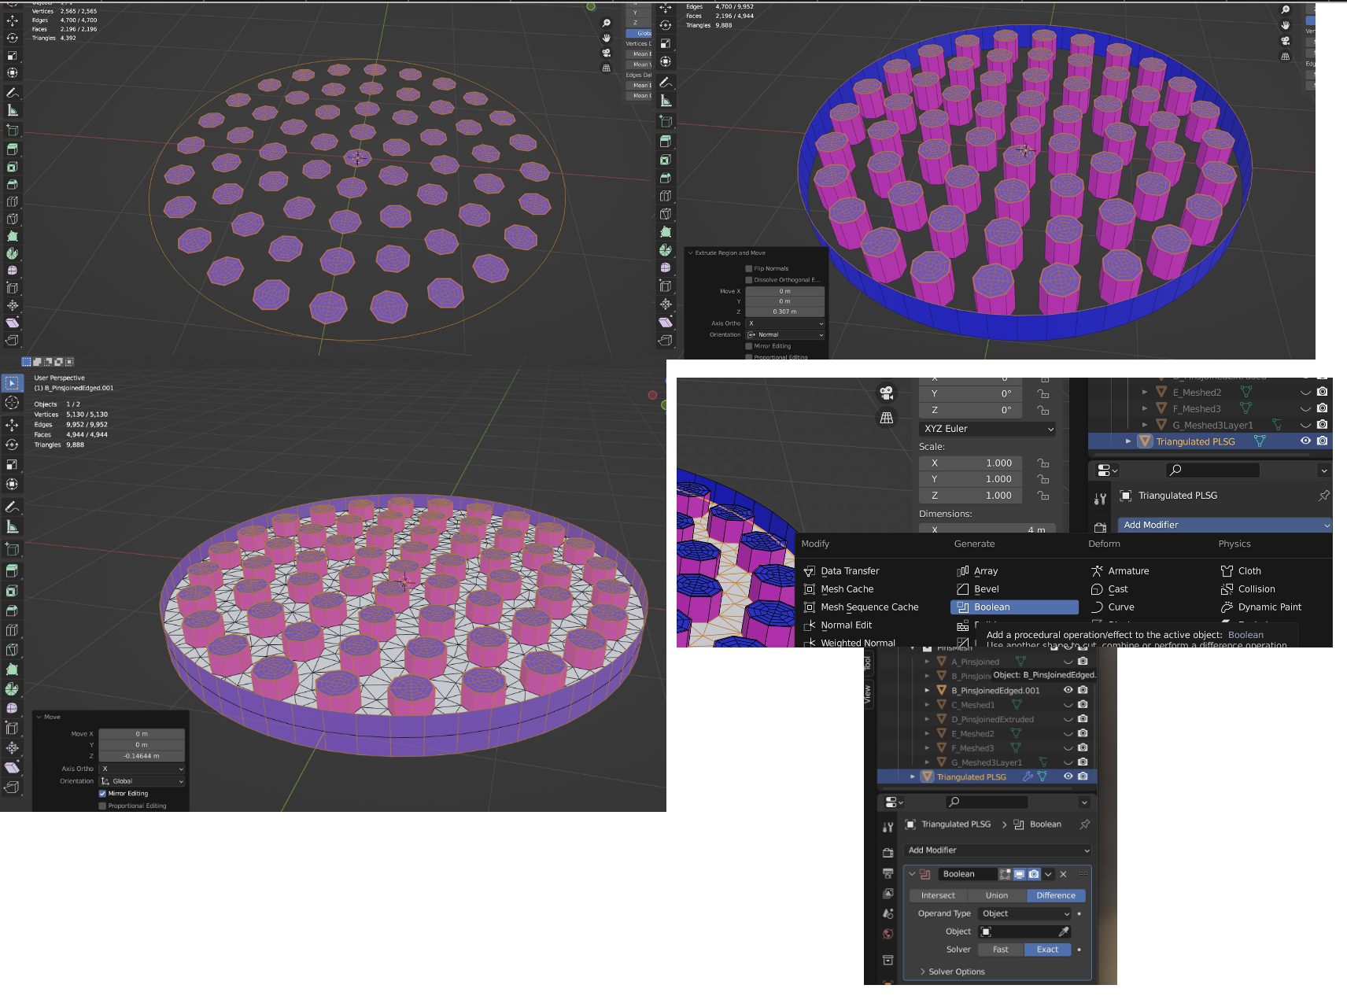The width and height of the screenshot is (1347, 996).
Task: Choose the Measure tool in the User Perspective viewport
Action: click(x=12, y=526)
